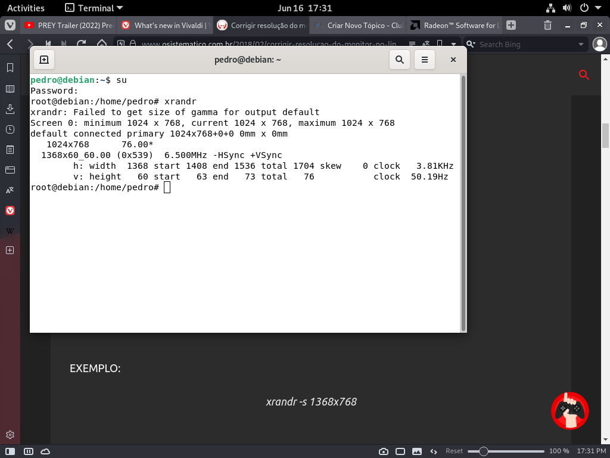Screen dimensions: 610x458
Task: Click the xrandr -s 1368x768 example text
Action: [x=311, y=401]
